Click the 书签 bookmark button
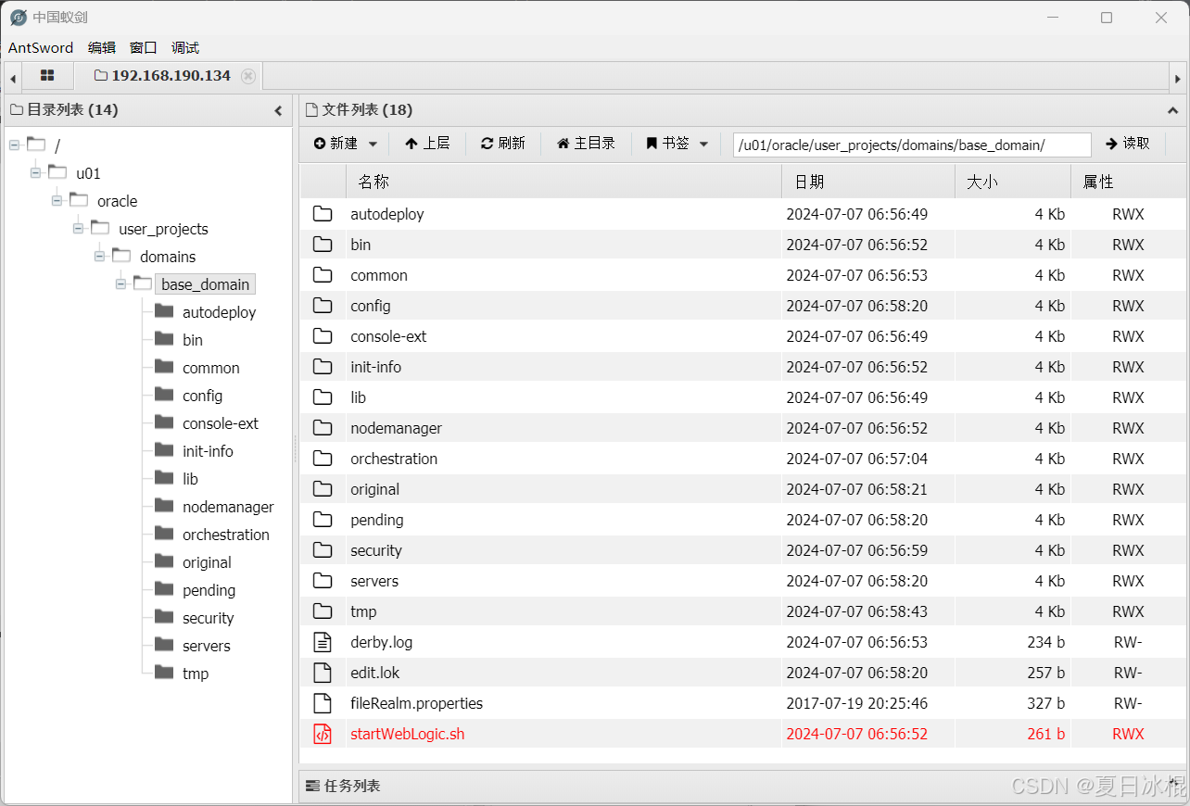Image resolution: width=1190 pixels, height=806 pixels. coord(668,144)
